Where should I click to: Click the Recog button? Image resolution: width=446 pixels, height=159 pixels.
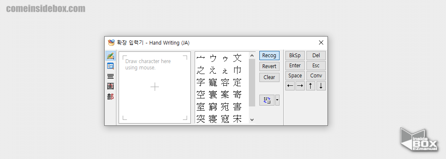[269, 56]
